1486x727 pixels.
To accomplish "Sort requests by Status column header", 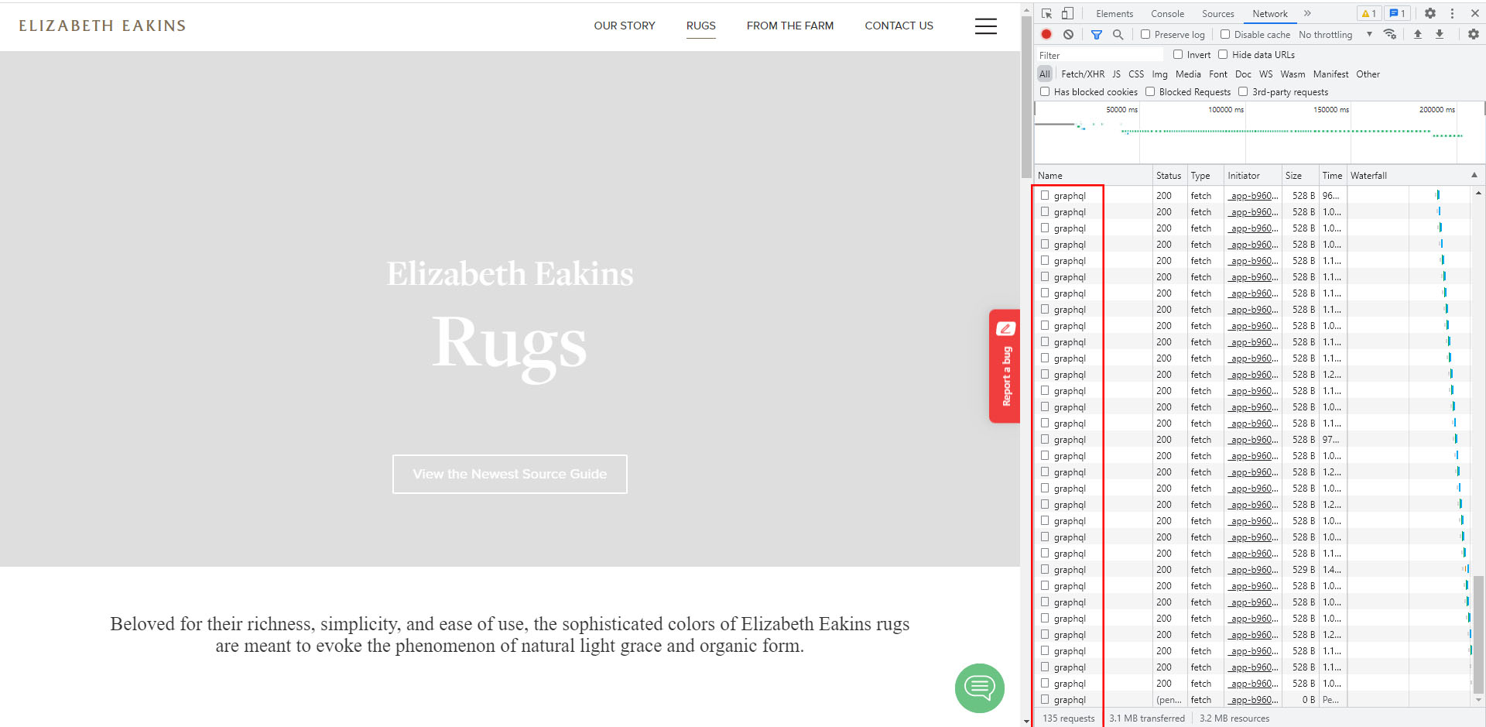I will click(1169, 176).
